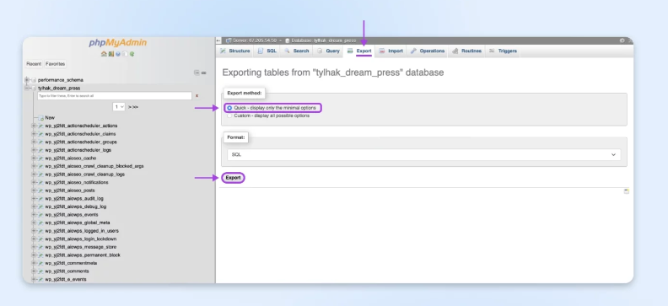Click the Export button
This screenshot has height=306, width=668.
pyautogui.click(x=233, y=178)
